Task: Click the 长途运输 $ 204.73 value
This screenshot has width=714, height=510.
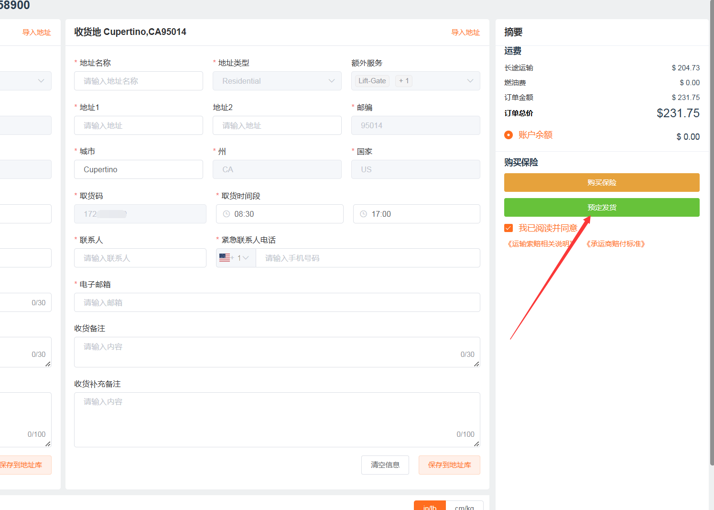Action: (685, 68)
